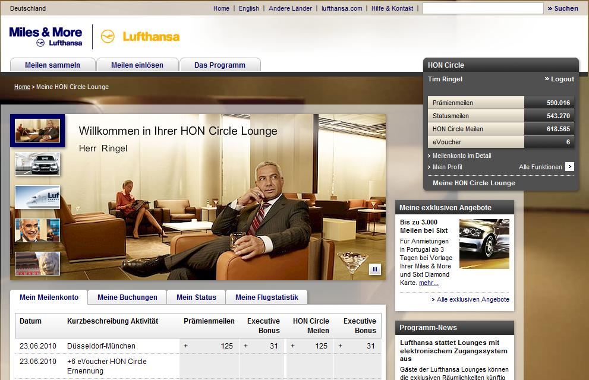Open Alle Funktionen arrow button
This screenshot has width=589, height=380.
click(x=569, y=167)
